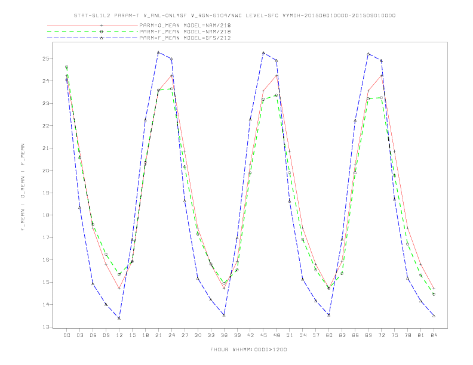The image size is (473, 365).
Task: Click y-axis tick label 16
Action: click(x=46, y=260)
